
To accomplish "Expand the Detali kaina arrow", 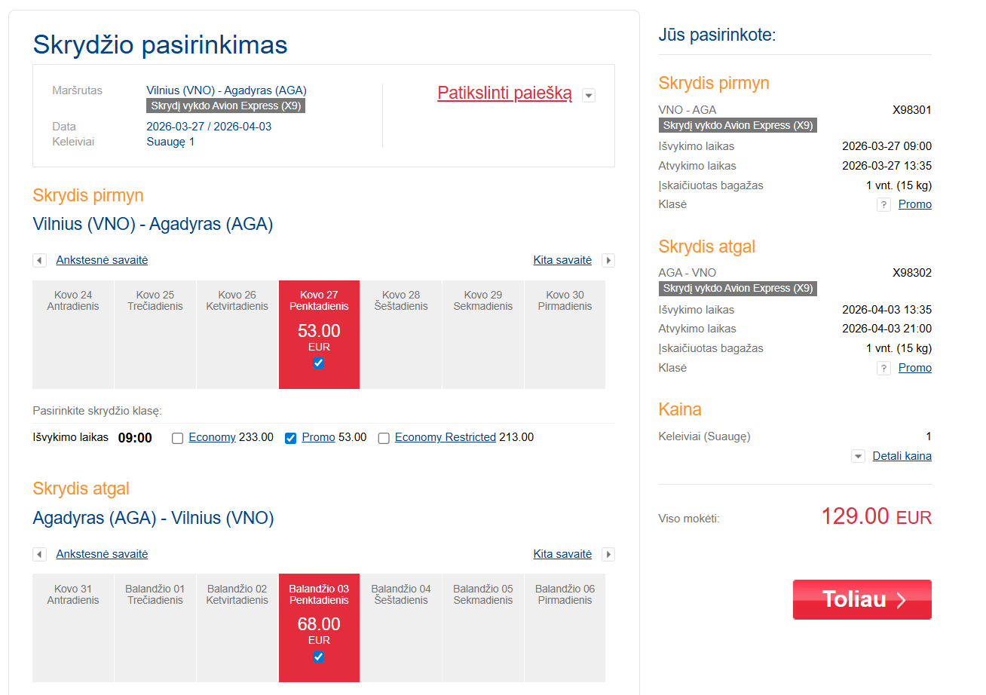I will point(858,457).
